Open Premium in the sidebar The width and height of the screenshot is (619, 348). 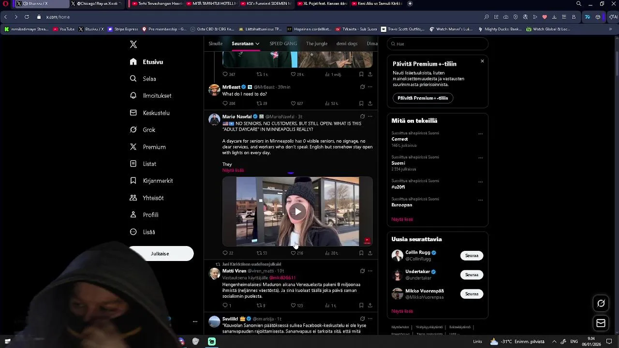coord(148,147)
